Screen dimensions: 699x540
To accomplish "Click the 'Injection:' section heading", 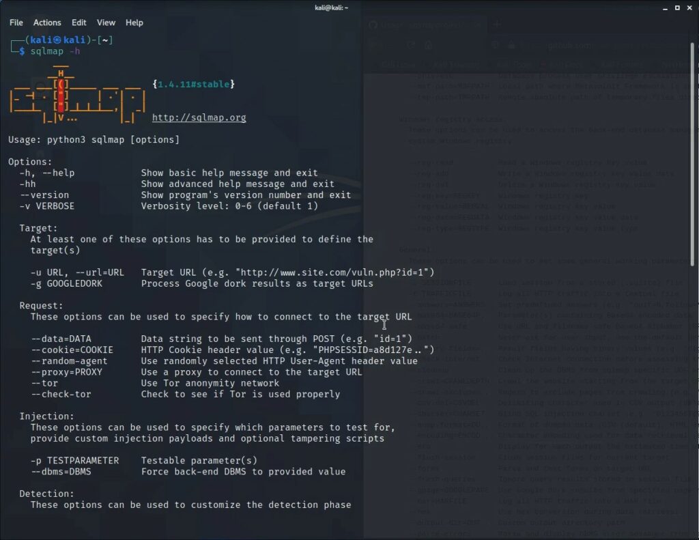I will pyautogui.click(x=47, y=416).
